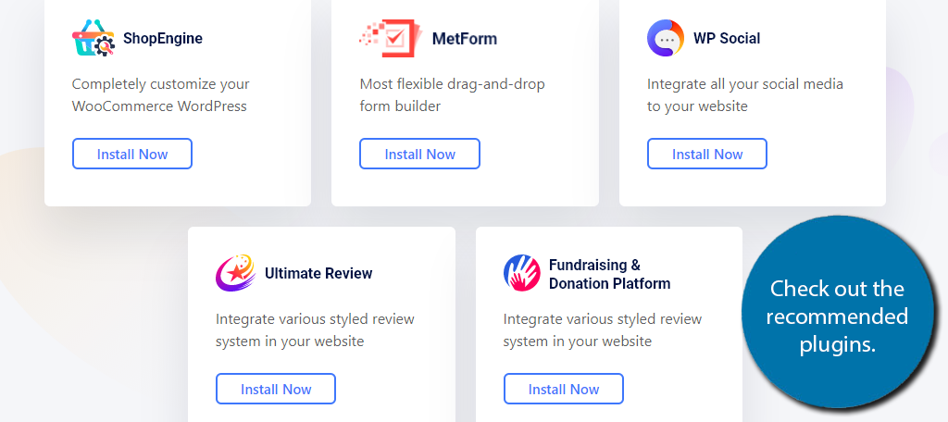Image resolution: width=948 pixels, height=422 pixels.
Task: Install the WP Social plugin
Action: coord(707,155)
